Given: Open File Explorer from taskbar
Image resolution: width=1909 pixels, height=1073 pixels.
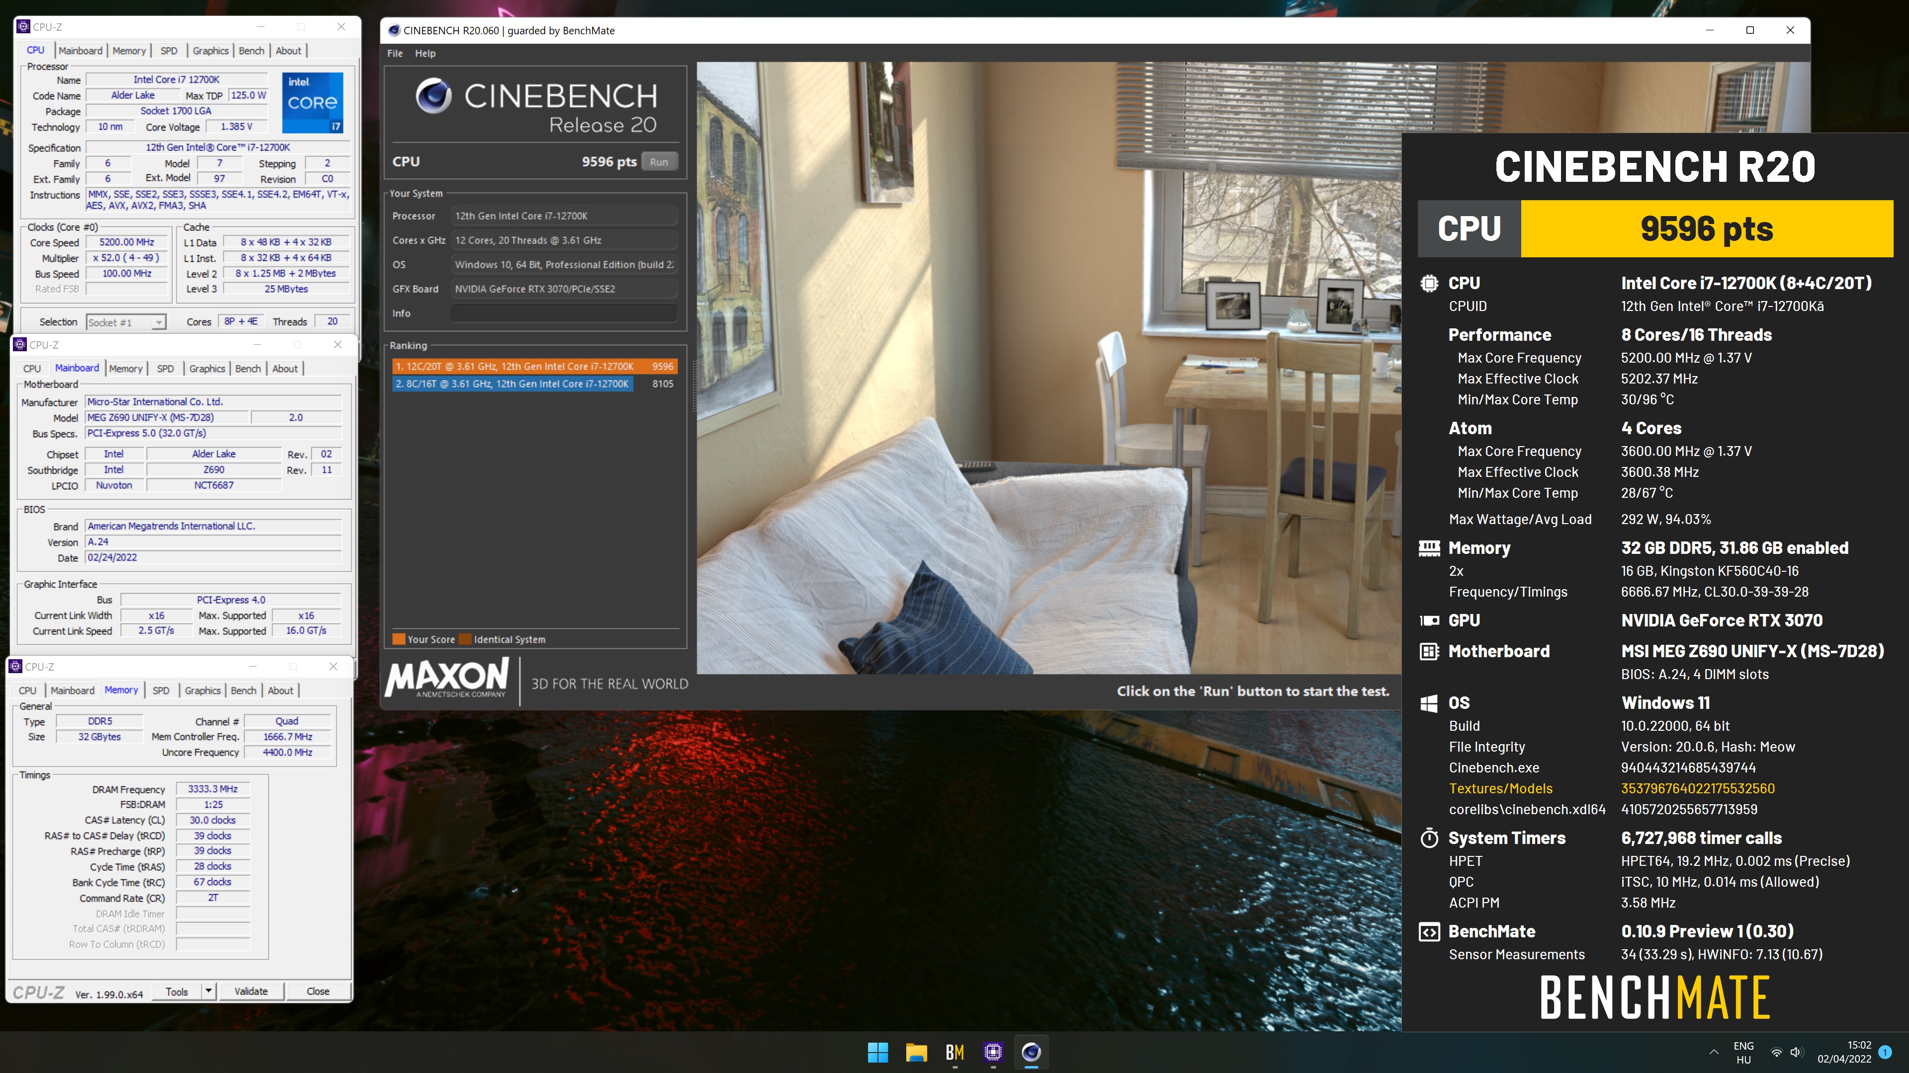Looking at the screenshot, I should 916,1052.
